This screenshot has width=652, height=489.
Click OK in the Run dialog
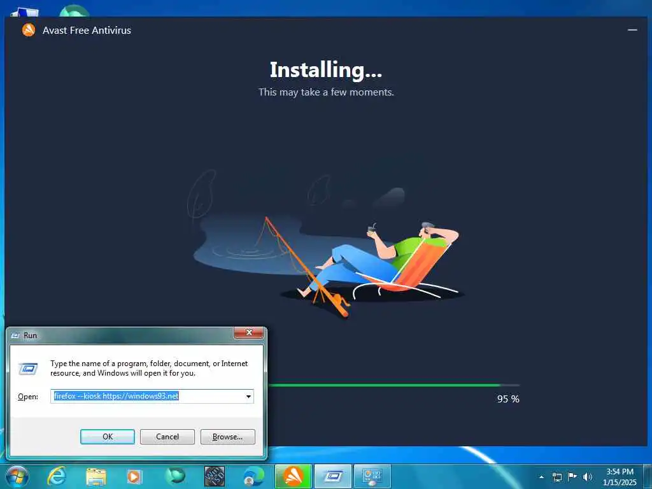coord(107,437)
